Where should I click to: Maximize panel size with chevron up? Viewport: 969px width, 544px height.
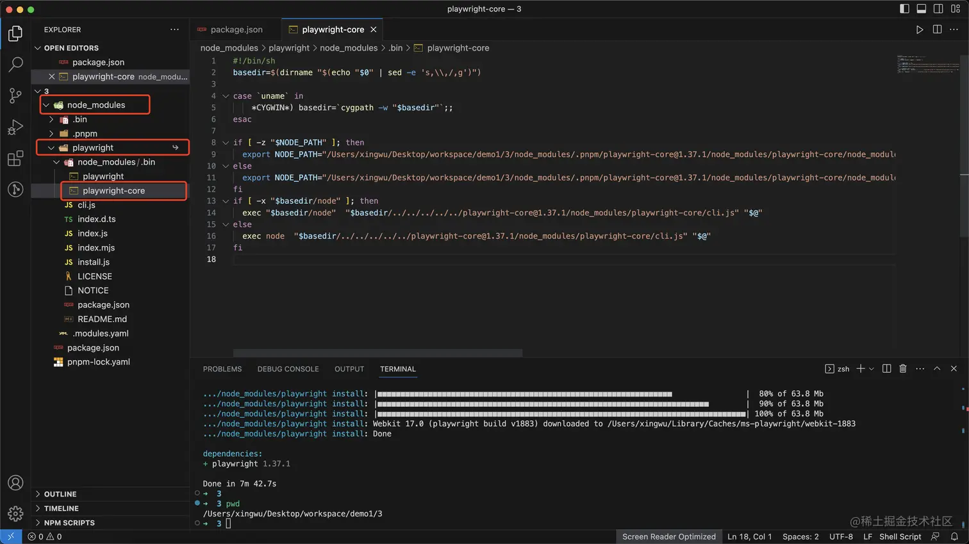click(x=937, y=368)
